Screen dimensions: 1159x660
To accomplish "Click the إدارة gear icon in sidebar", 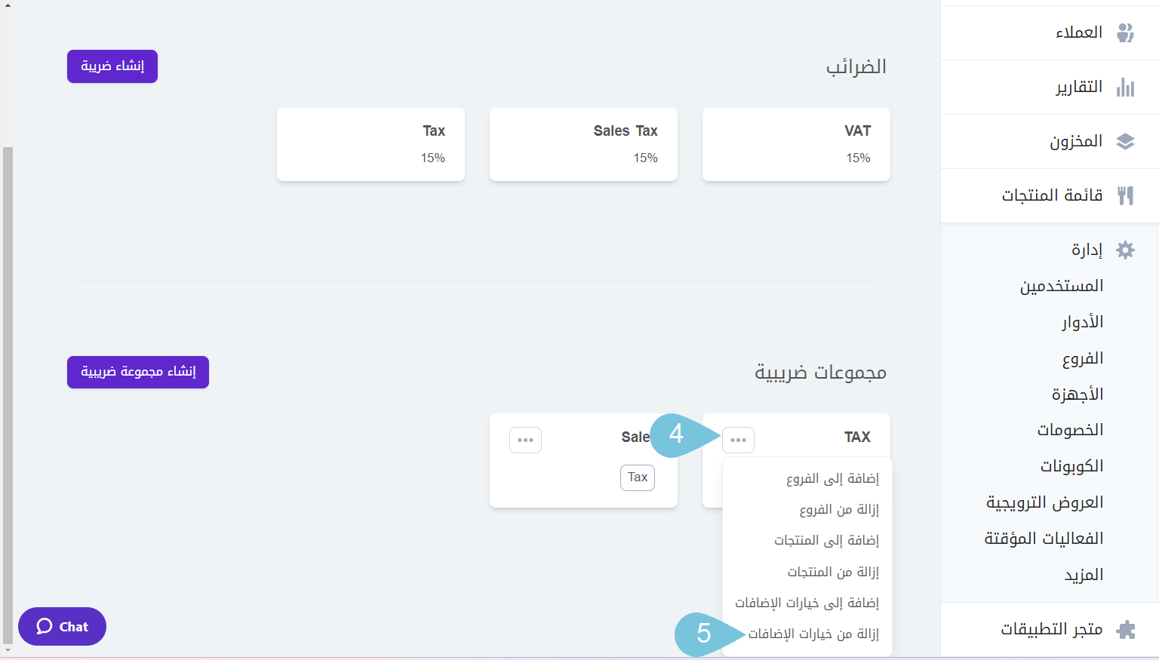I will tap(1126, 250).
